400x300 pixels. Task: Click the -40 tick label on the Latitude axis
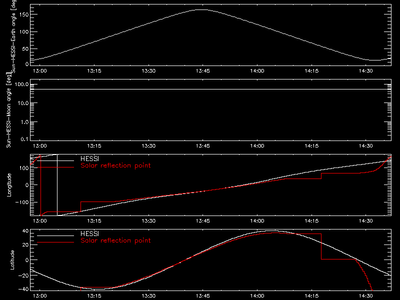pos(23,289)
